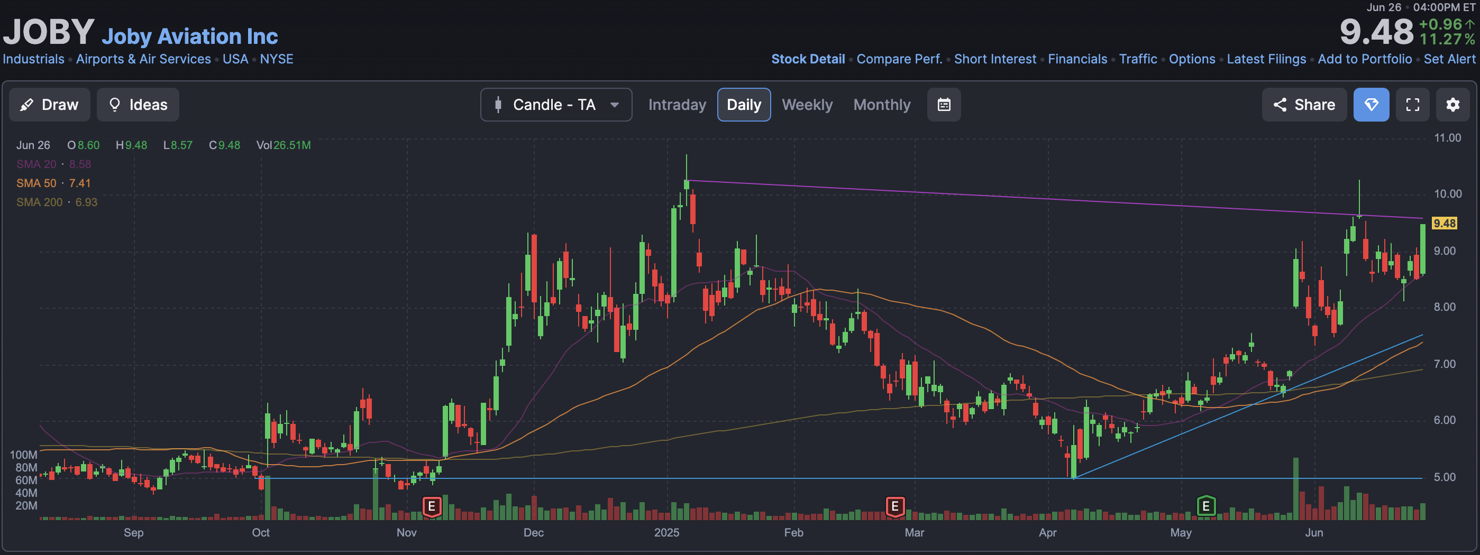1480x555 pixels.
Task: Click the late February earnings E marker
Action: 894,506
